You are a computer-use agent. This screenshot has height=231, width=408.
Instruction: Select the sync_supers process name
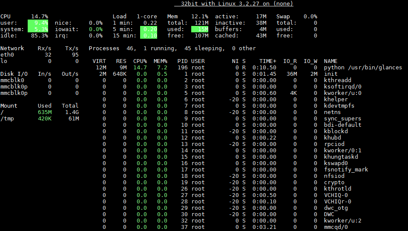coord(343,119)
